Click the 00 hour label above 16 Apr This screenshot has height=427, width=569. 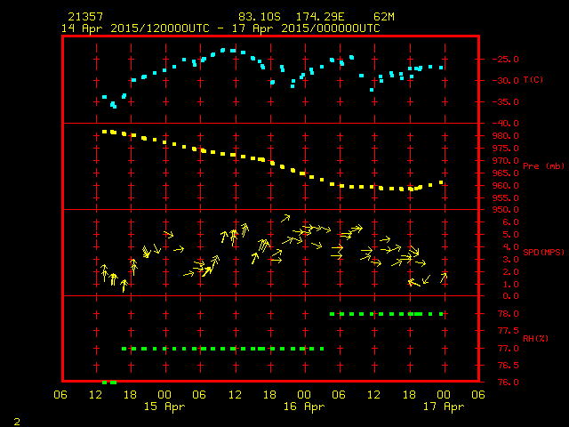click(304, 395)
